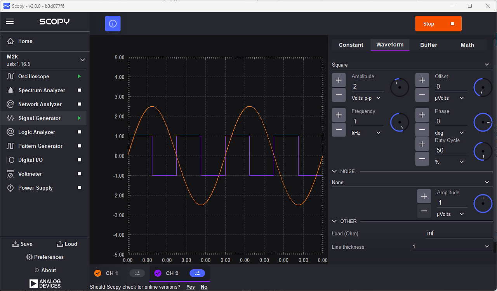This screenshot has width=497, height=291.
Task: Answer Yes to online version check
Action: (x=190, y=287)
